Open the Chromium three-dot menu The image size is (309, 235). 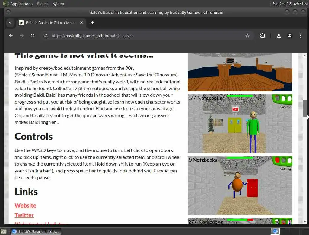[300, 36]
